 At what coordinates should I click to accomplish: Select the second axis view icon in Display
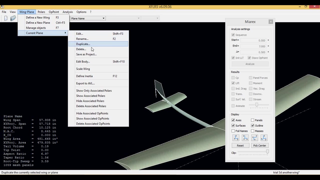(x=245, y=138)
